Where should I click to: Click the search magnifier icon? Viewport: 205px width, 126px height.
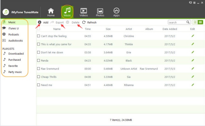point(188,22)
